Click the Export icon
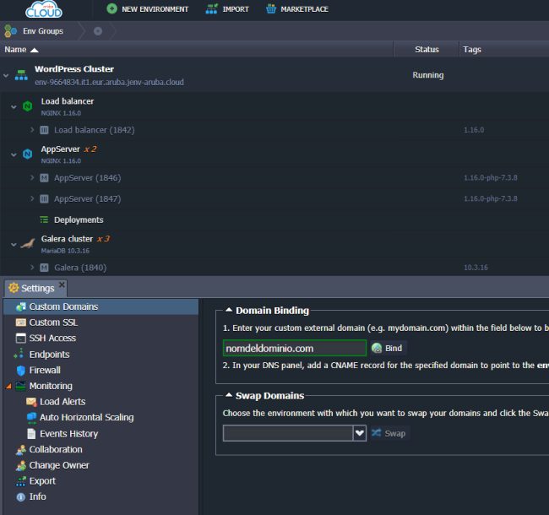The image size is (549, 515). [20, 481]
